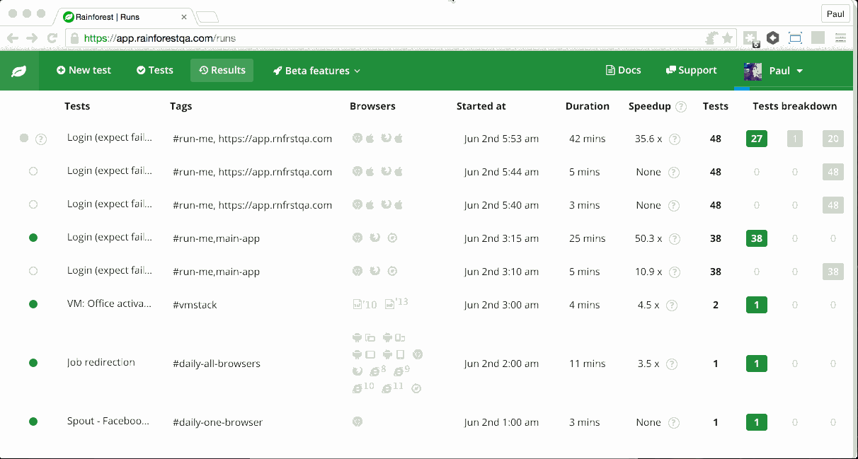
Task: Click the "Tests breakdown" column header
Action: click(x=795, y=106)
